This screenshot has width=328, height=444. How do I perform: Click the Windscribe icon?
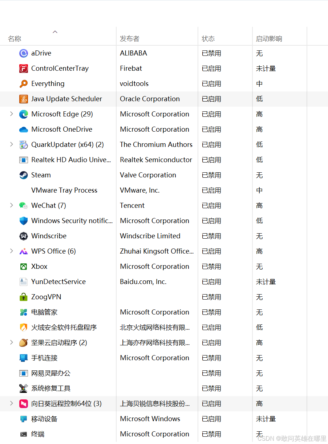coord(24,236)
